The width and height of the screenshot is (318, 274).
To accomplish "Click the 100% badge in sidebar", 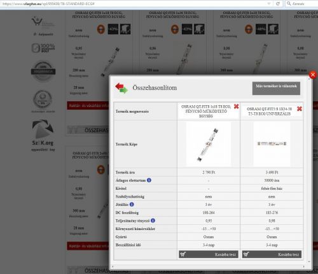I will pos(43,48).
